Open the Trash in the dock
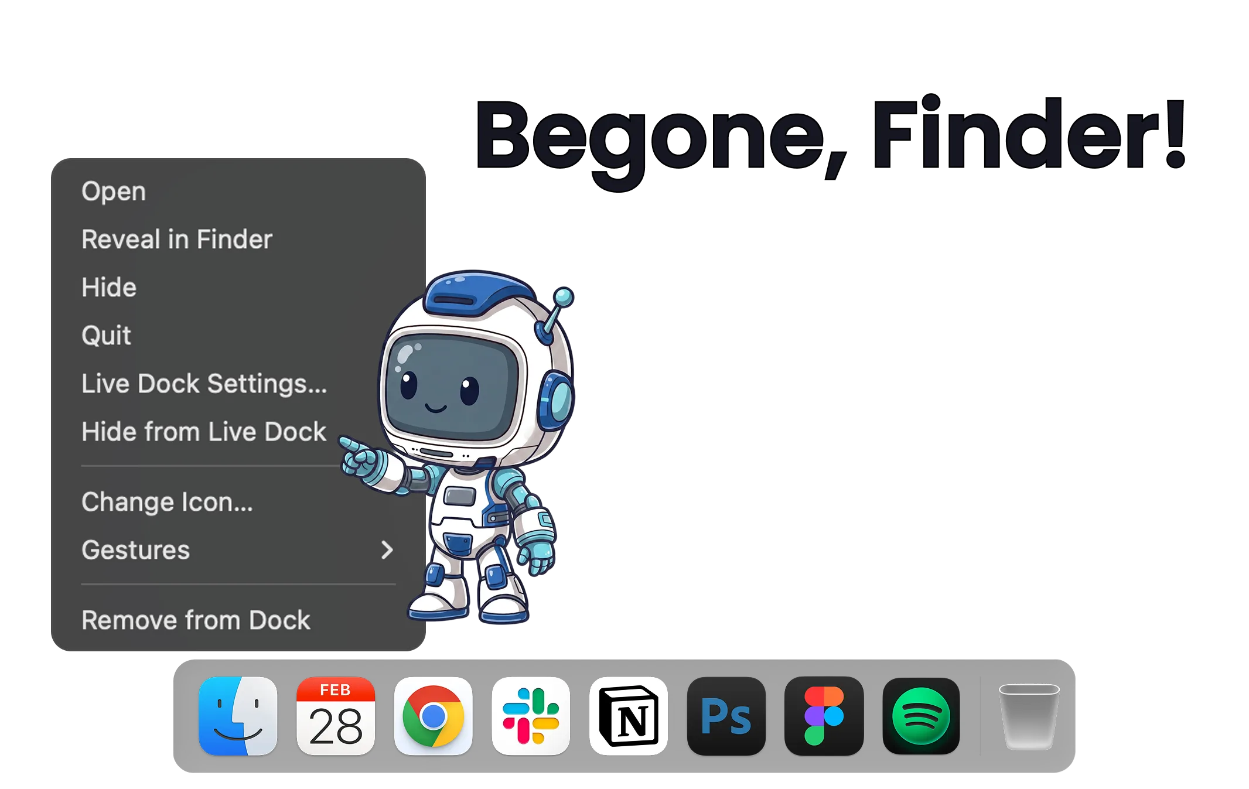 (x=1029, y=716)
